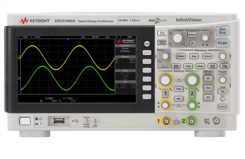This screenshot has width=245, height=159.
Task: Click channel 2 vertical position knob
Action: tap(192, 106)
